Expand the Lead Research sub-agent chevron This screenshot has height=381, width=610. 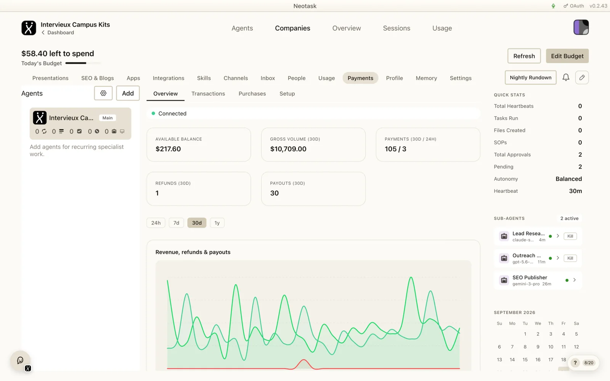click(558, 236)
